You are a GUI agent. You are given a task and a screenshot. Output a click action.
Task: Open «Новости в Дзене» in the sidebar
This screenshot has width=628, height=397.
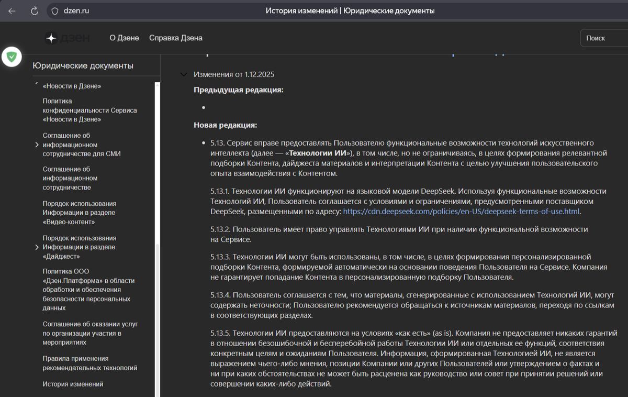pyautogui.click(x=72, y=86)
